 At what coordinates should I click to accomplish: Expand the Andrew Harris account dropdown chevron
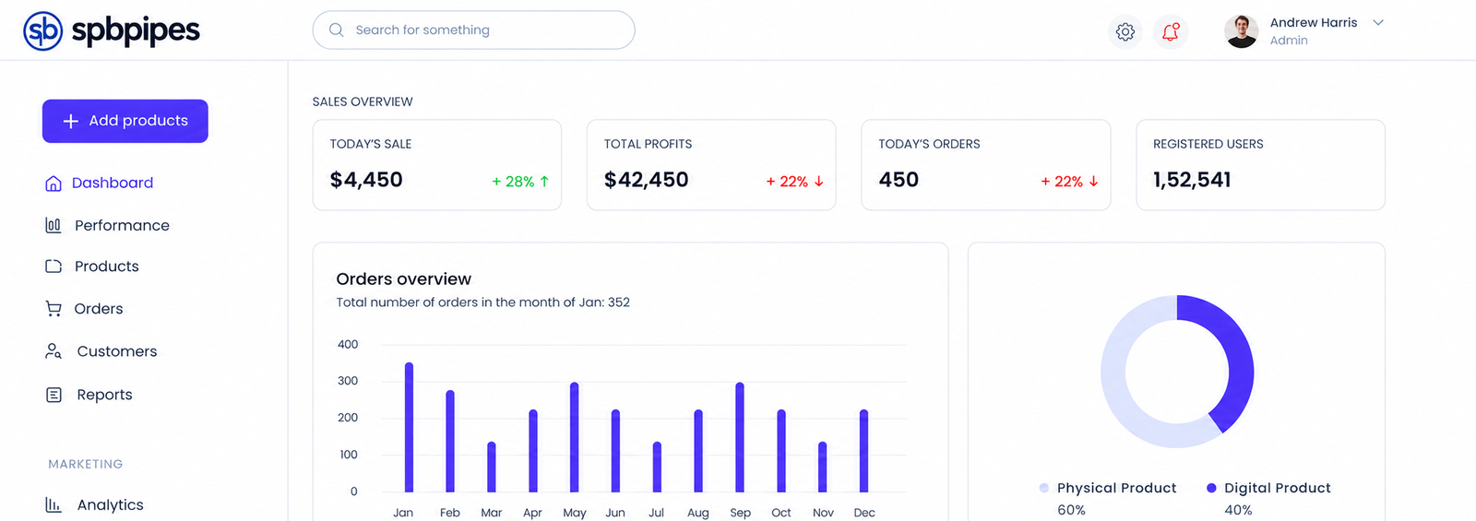1378,23
